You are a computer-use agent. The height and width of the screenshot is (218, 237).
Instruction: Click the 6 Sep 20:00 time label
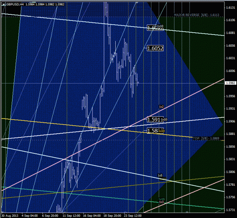50,216
